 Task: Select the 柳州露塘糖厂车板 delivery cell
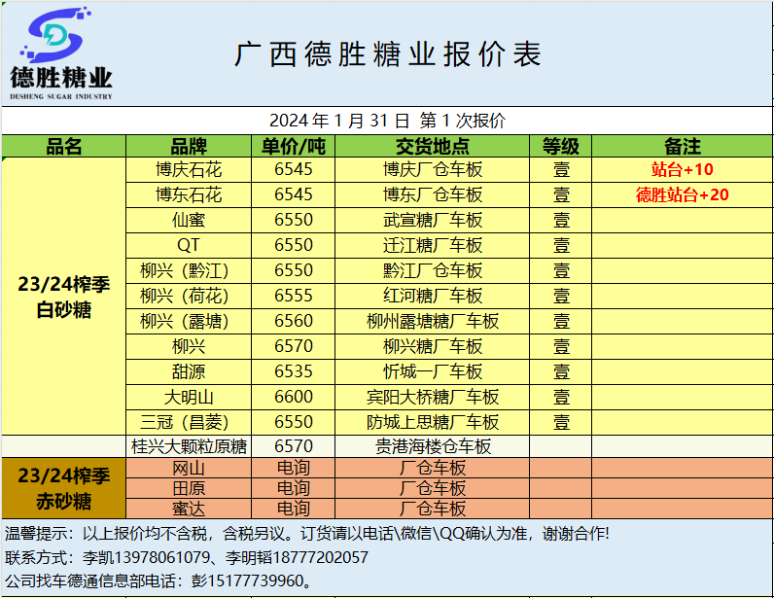[433, 321]
